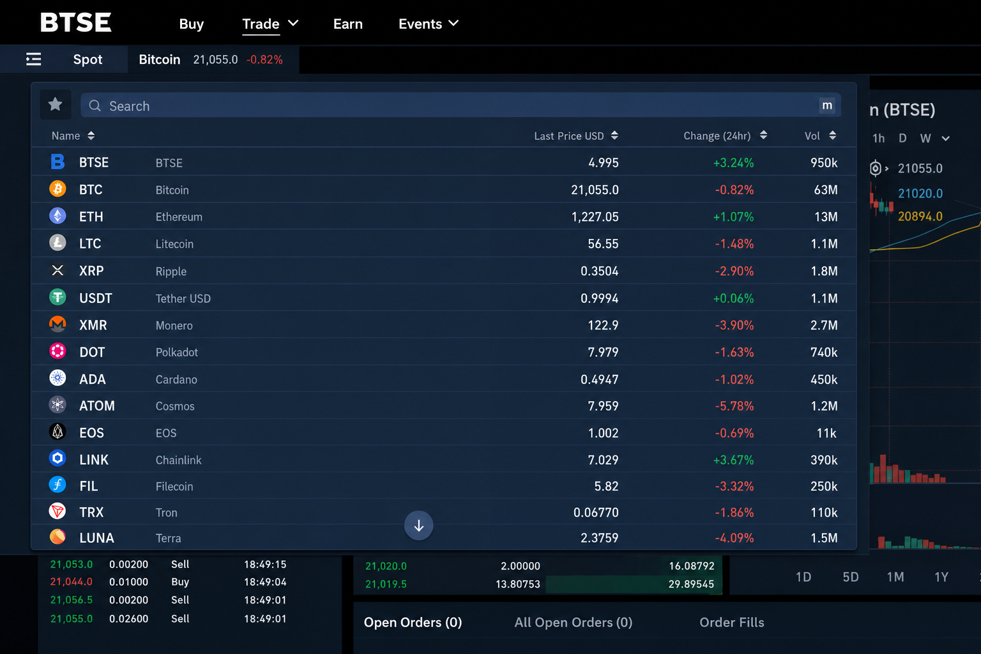The height and width of the screenshot is (654, 981).
Task: Select the W chart interval
Action: click(x=925, y=139)
